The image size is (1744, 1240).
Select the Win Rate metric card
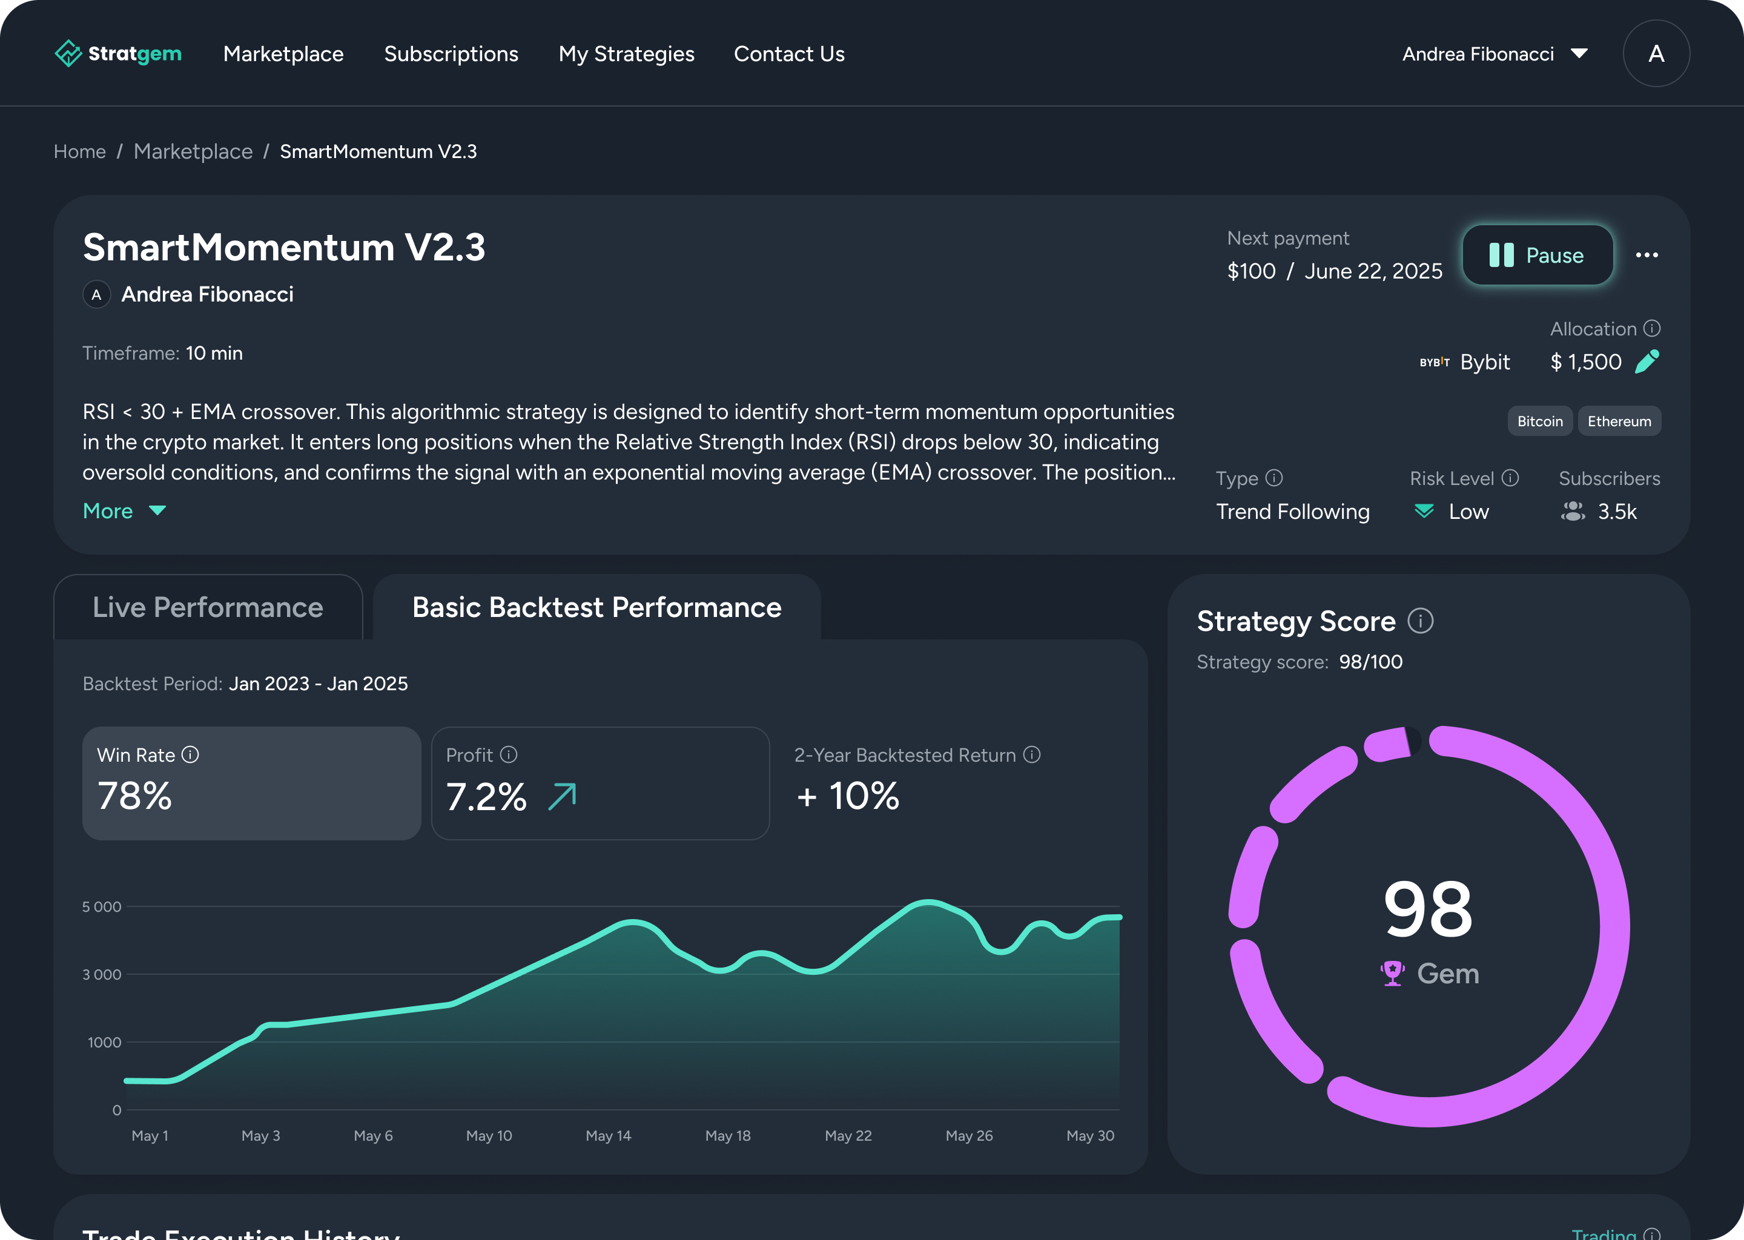[251, 783]
